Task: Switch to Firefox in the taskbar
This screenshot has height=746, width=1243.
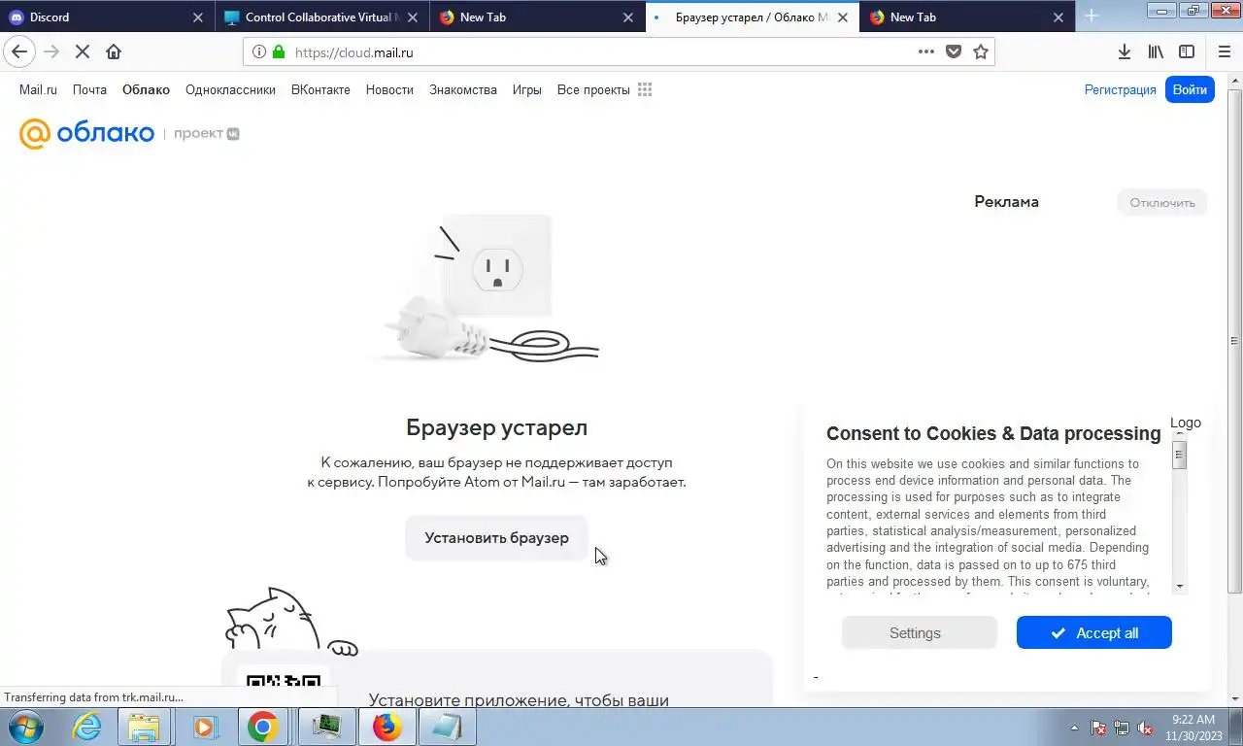Action: 386,727
